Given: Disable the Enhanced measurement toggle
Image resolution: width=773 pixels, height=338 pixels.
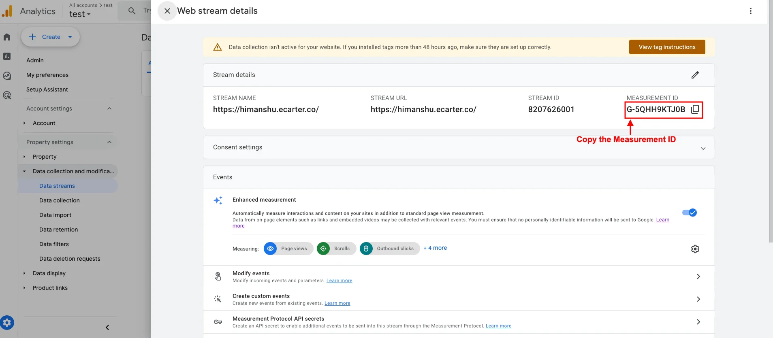Looking at the screenshot, I should 689,213.
